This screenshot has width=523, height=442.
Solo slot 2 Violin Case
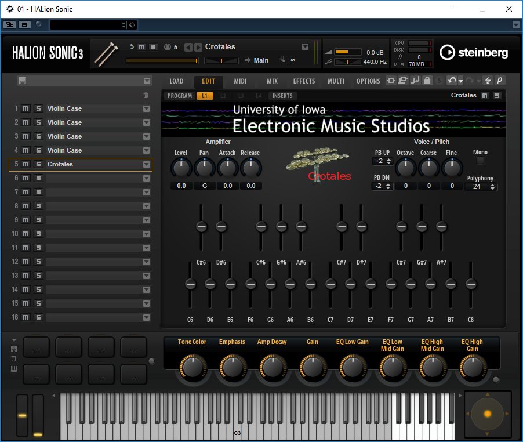point(38,122)
